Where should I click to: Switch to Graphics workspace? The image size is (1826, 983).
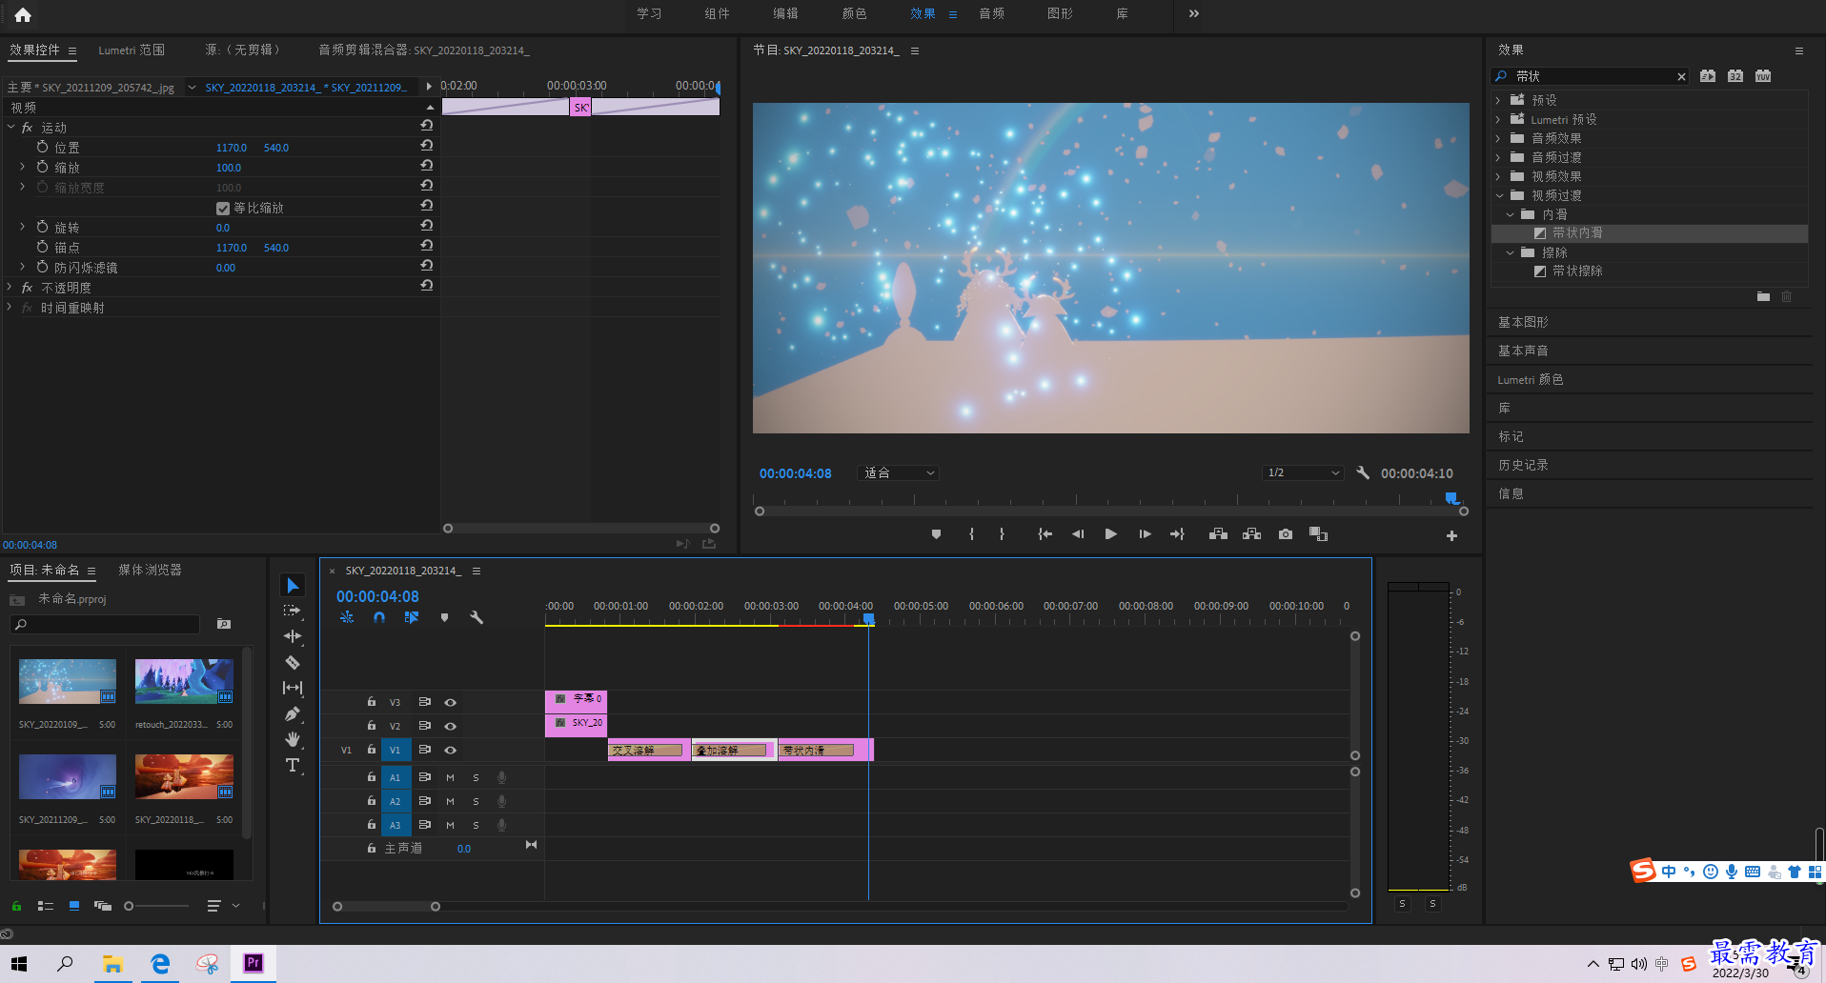click(x=1060, y=13)
